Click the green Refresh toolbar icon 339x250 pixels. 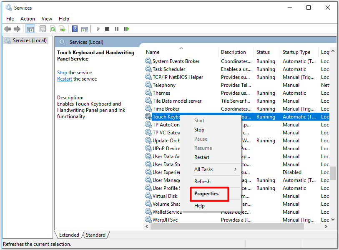53,29
